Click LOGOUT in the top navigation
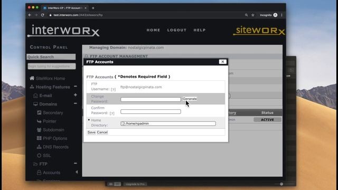This screenshot has width=338, height=190. pyautogui.click(x=177, y=30)
